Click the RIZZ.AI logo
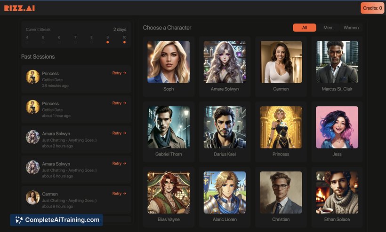386x232 pixels. (x=19, y=8)
